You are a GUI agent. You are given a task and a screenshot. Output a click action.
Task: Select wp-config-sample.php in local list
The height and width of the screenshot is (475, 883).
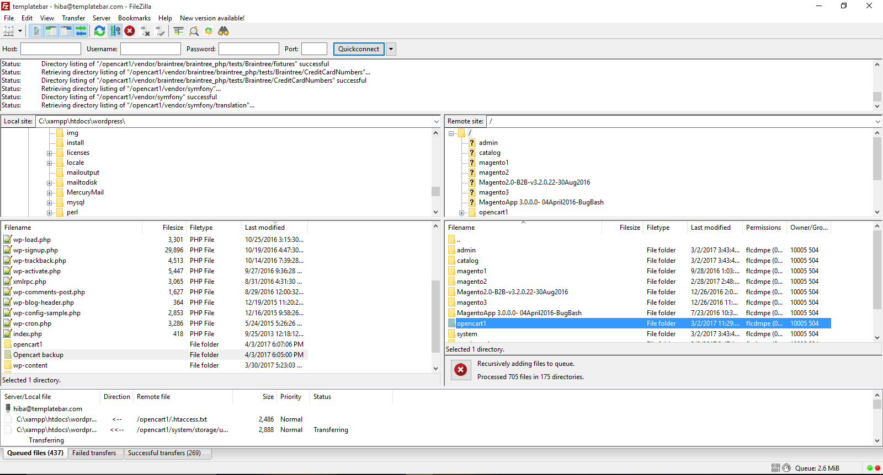click(47, 313)
